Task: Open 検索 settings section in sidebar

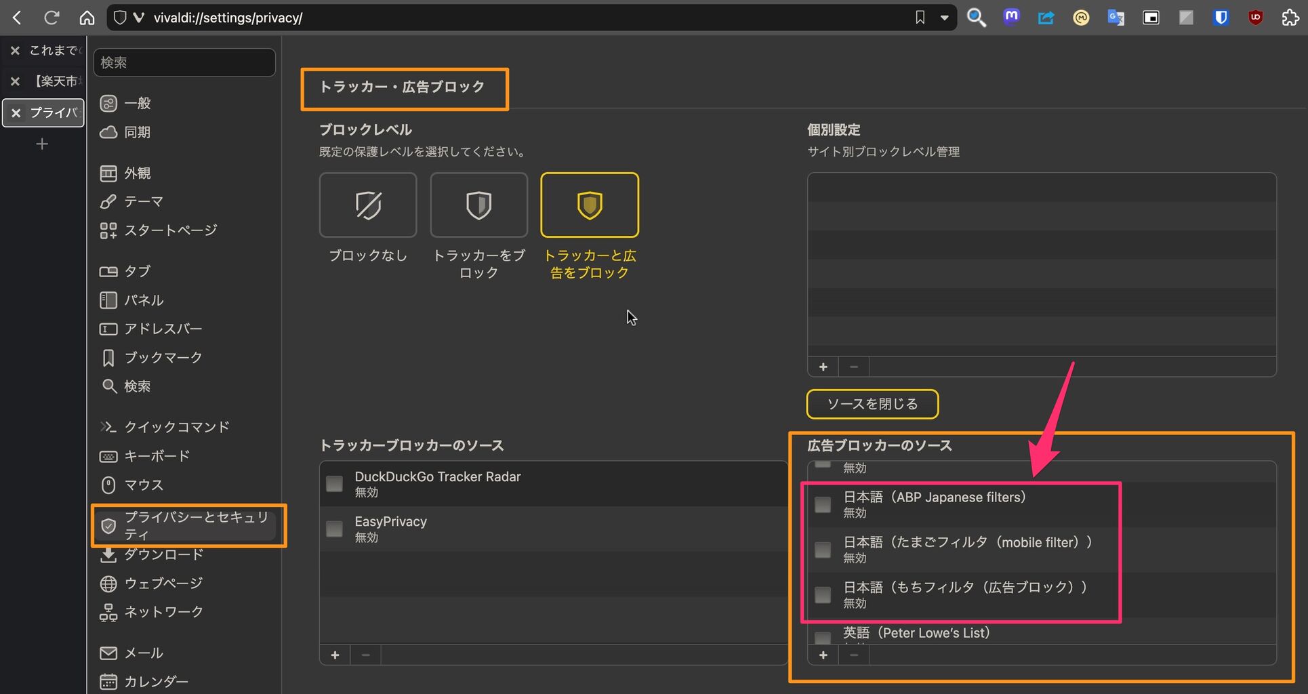Action: 125,386
